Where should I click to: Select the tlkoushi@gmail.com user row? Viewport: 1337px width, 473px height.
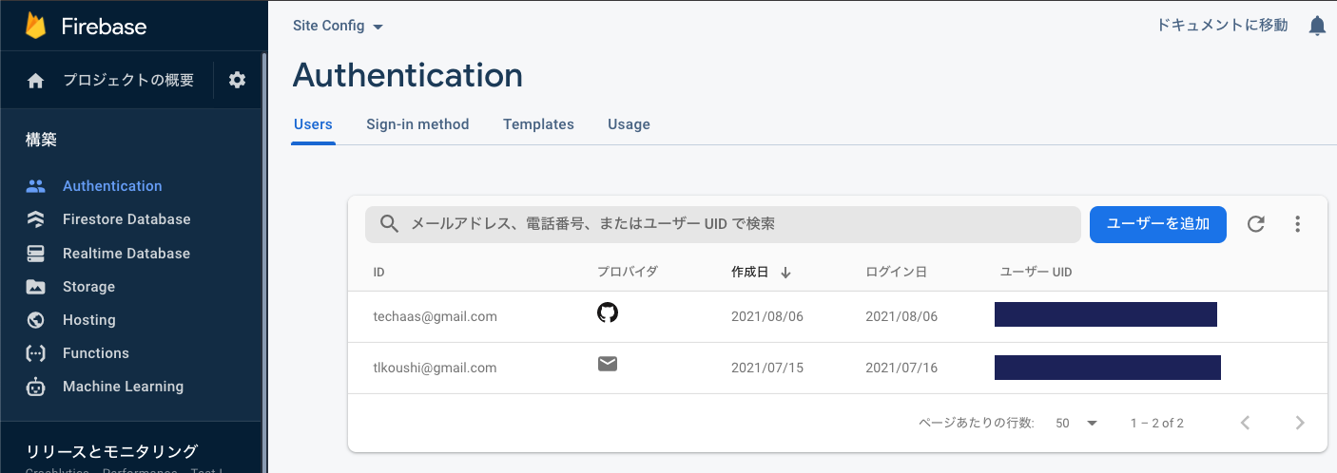point(837,368)
